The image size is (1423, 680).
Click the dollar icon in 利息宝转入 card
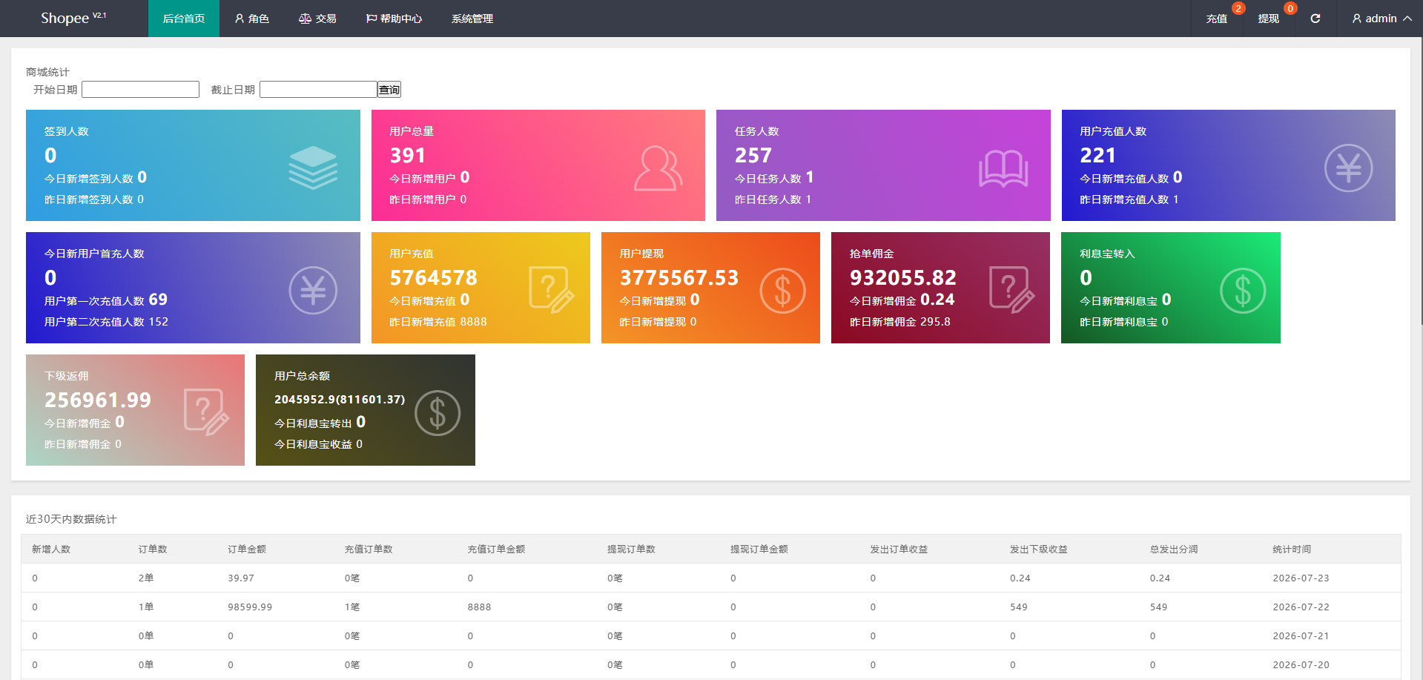coord(1243,290)
